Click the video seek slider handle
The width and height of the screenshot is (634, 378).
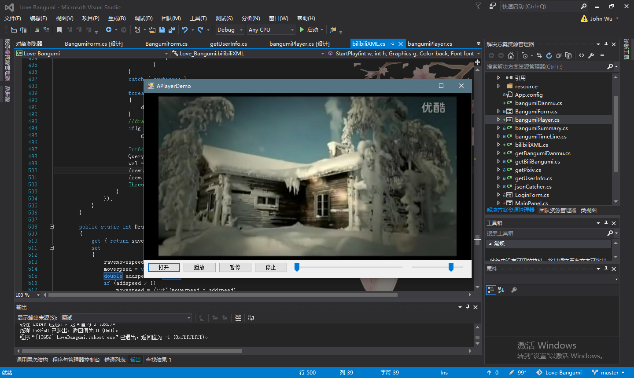point(297,267)
